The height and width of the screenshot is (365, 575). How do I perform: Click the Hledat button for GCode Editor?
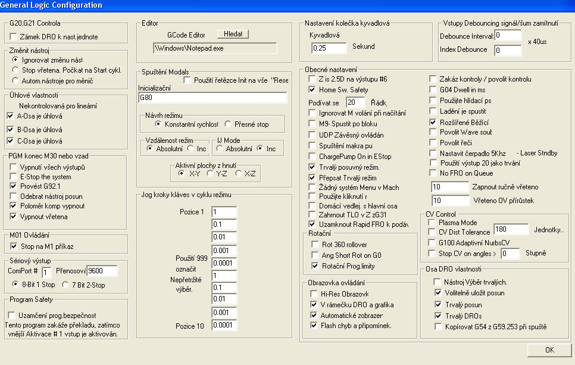(x=233, y=34)
